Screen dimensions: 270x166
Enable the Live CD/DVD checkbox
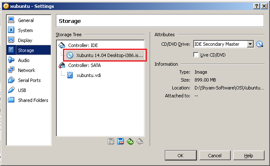[196, 55]
